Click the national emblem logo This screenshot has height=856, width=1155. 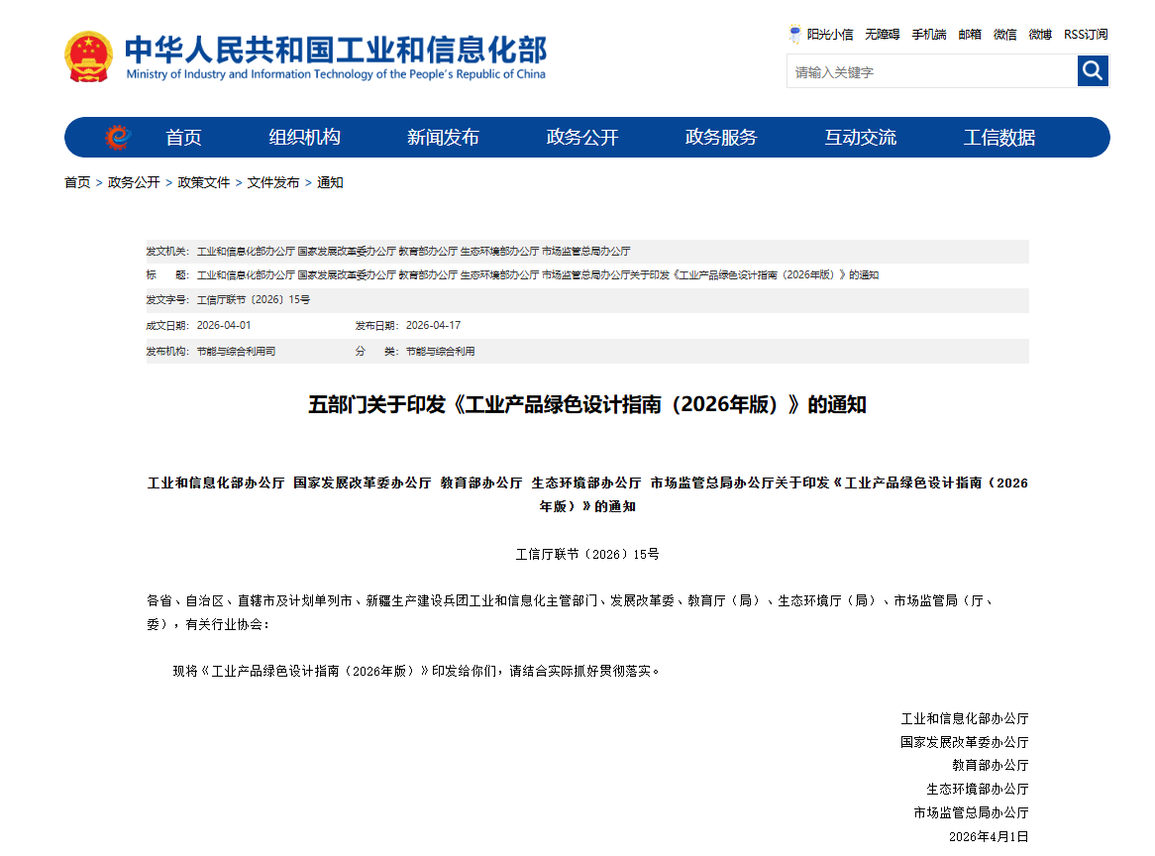point(88,56)
